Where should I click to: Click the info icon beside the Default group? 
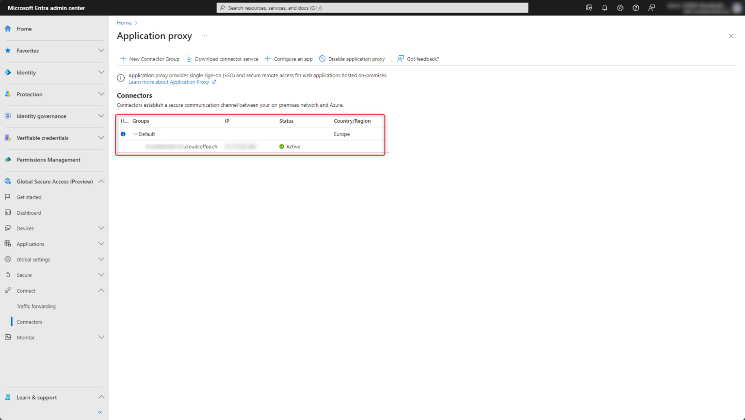(123, 134)
